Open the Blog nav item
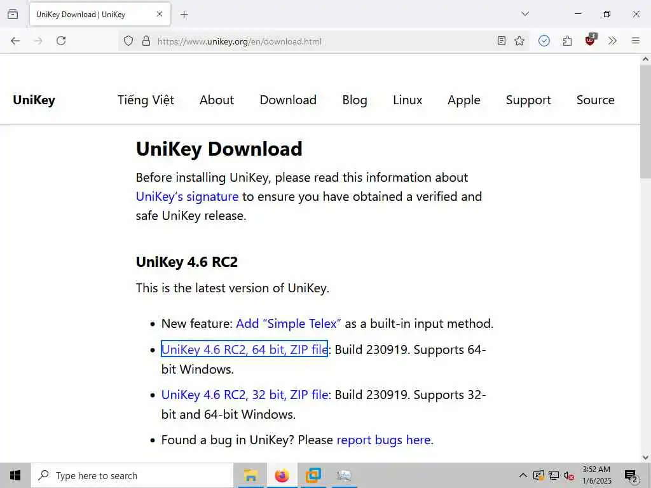The height and width of the screenshot is (488, 651). 355,100
